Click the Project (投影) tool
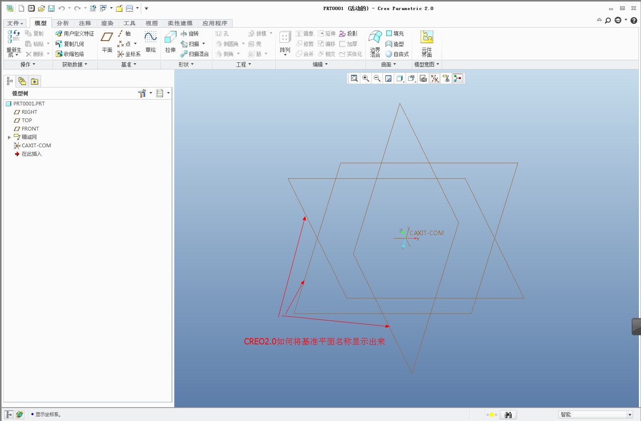 pos(349,33)
